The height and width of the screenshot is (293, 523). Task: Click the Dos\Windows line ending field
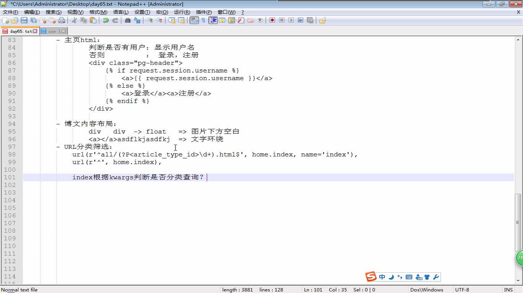tap(427, 290)
